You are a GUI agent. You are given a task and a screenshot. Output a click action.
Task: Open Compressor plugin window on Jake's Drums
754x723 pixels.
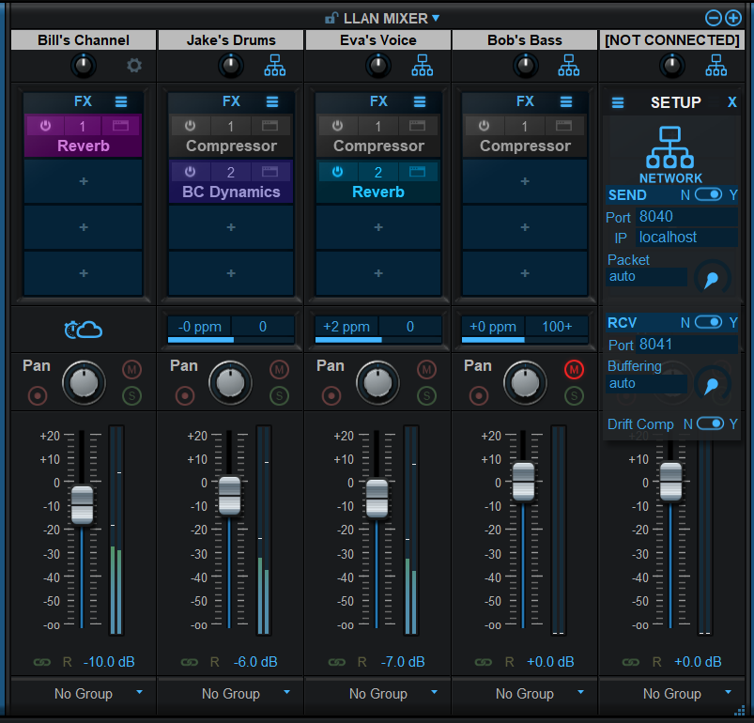(x=269, y=126)
